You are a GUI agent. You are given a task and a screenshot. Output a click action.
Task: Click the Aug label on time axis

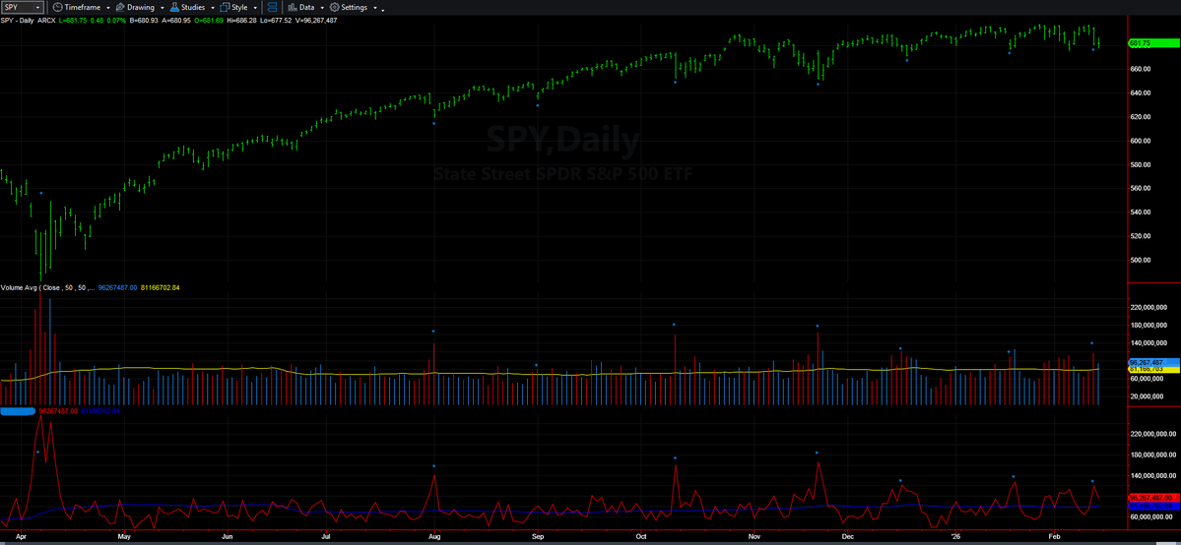click(x=434, y=537)
